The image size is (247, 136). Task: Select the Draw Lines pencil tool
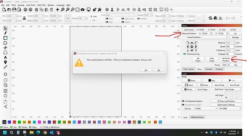(5, 33)
